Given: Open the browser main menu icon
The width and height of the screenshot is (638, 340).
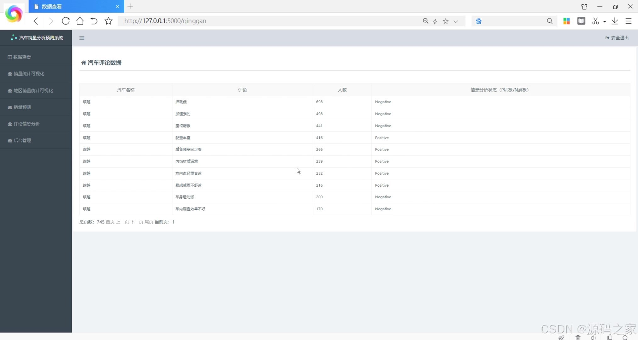Looking at the screenshot, I should [x=628, y=21].
